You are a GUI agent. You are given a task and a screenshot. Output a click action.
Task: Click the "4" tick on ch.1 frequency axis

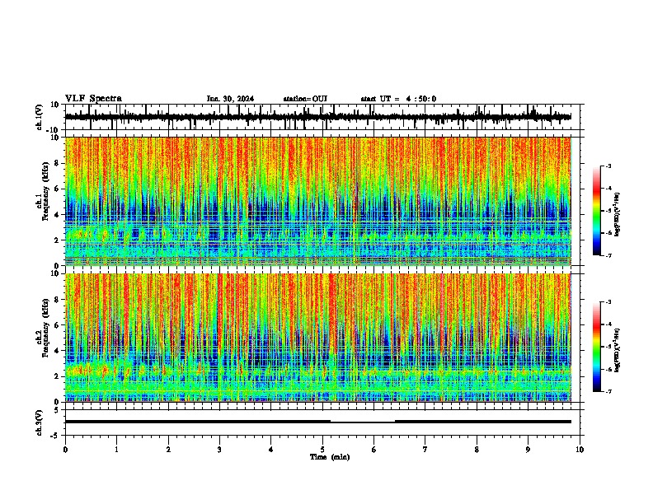57,215
